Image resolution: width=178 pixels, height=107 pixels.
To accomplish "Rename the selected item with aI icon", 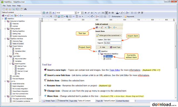I will pos(12,16).
